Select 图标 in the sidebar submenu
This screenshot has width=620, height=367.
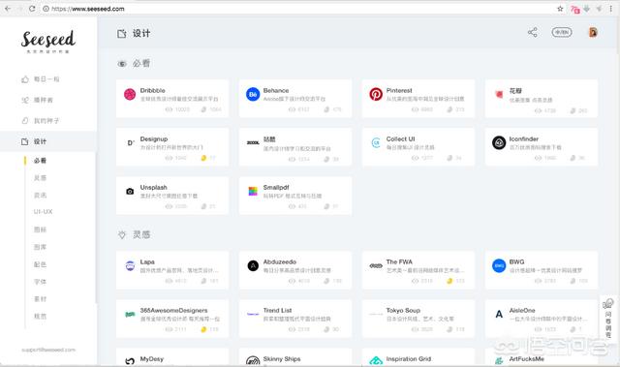(x=41, y=229)
